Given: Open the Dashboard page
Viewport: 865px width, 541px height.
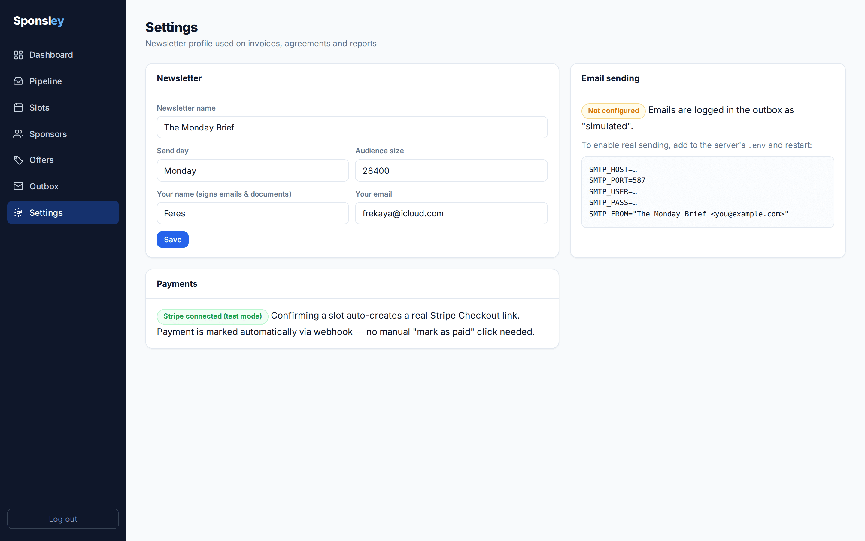Looking at the screenshot, I should 63,55.
